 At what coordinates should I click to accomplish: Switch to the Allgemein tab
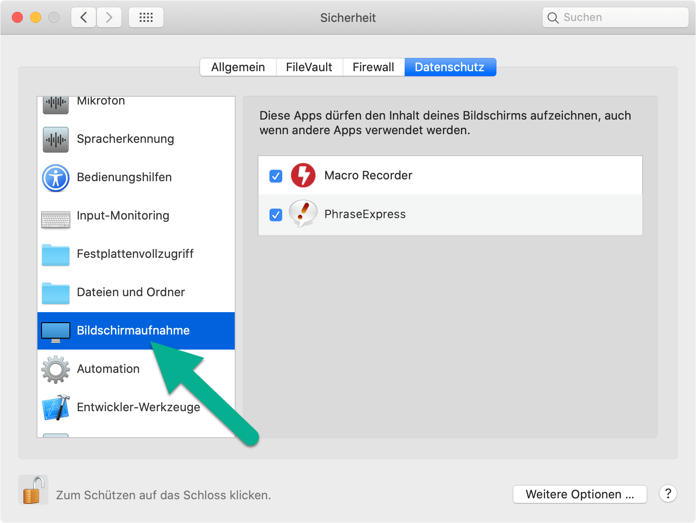coord(238,67)
